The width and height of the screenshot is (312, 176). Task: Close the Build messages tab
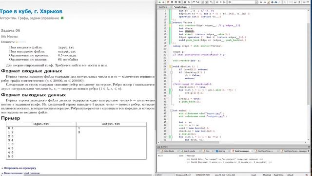pos(252,151)
